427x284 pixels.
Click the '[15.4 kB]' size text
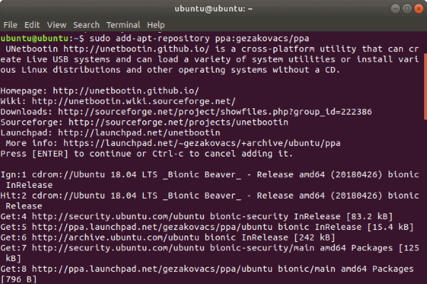(x=390, y=227)
